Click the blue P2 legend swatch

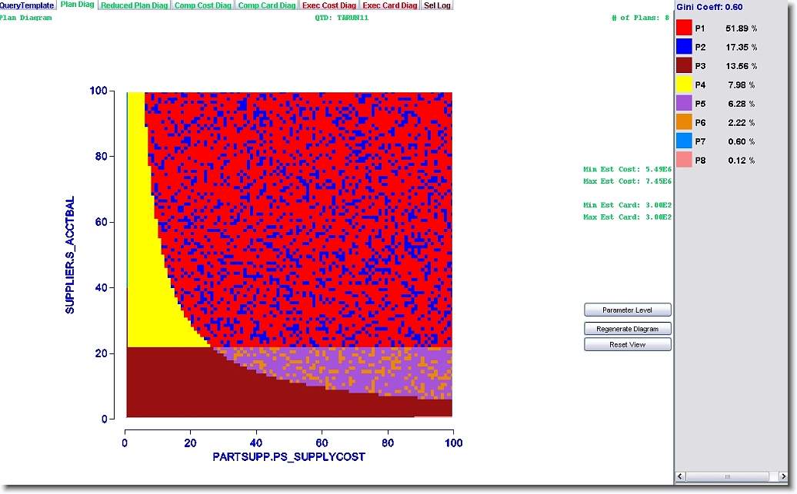point(684,47)
